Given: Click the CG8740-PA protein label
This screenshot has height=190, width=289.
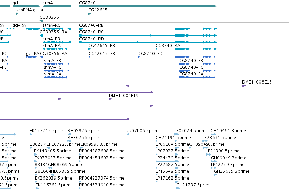Looking at the screenshot, I should pos(192,74).
